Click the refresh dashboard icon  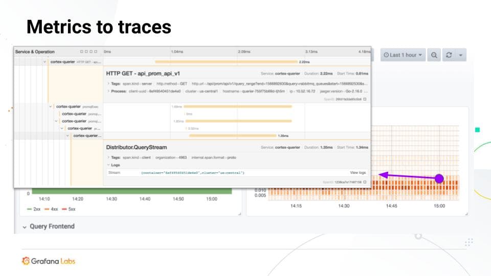pos(449,55)
